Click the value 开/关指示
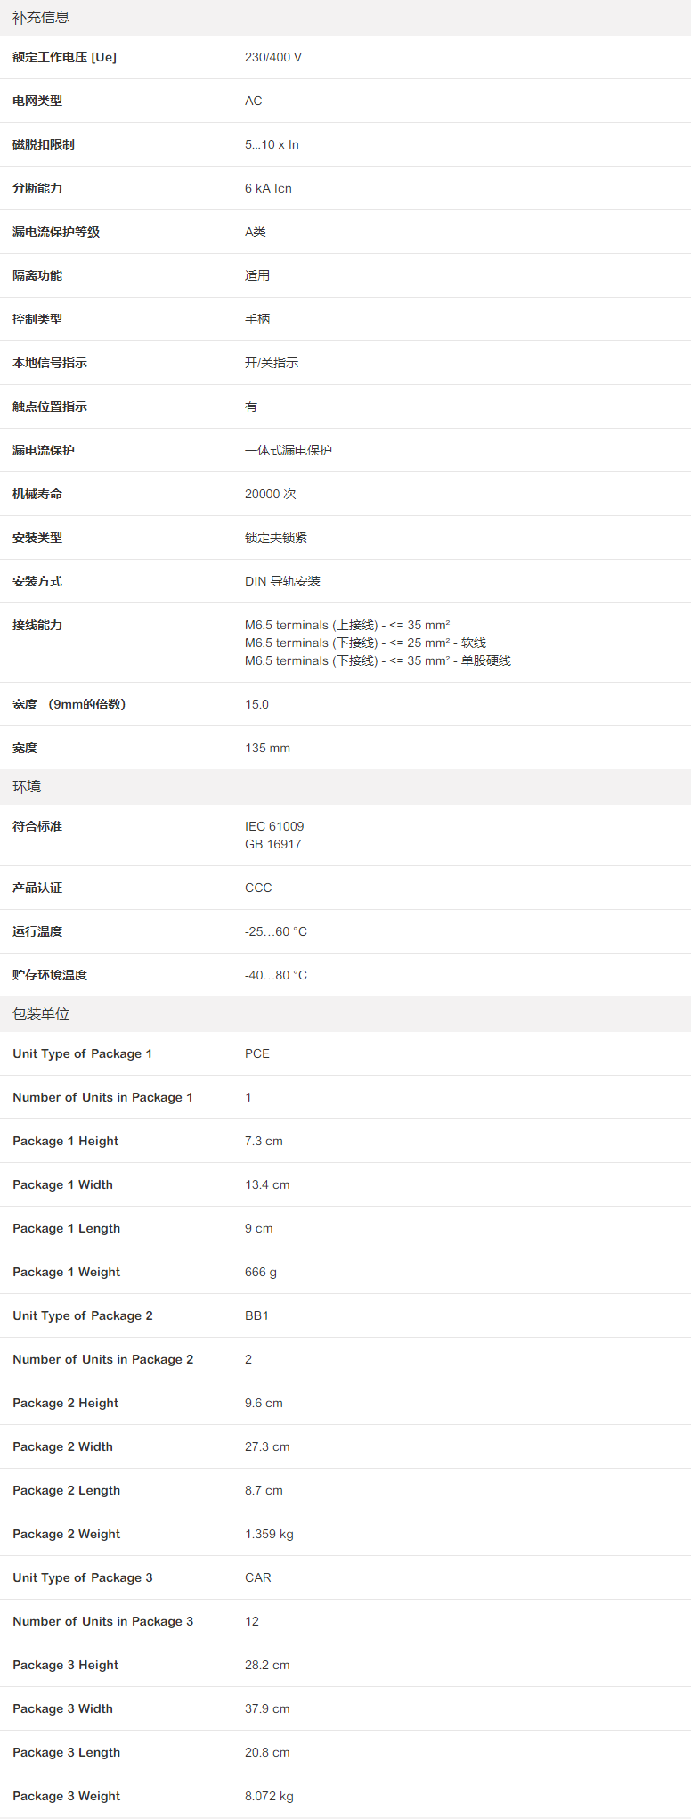This screenshot has width=691, height=1819. 272,363
